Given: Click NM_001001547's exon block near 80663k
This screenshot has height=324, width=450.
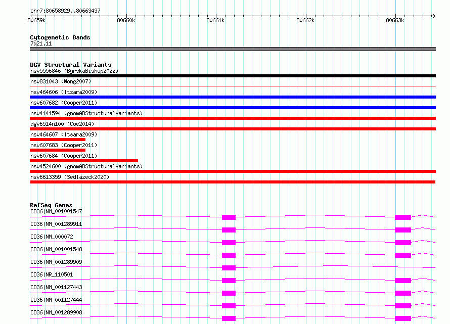Looking at the screenshot, I should coord(403,217).
